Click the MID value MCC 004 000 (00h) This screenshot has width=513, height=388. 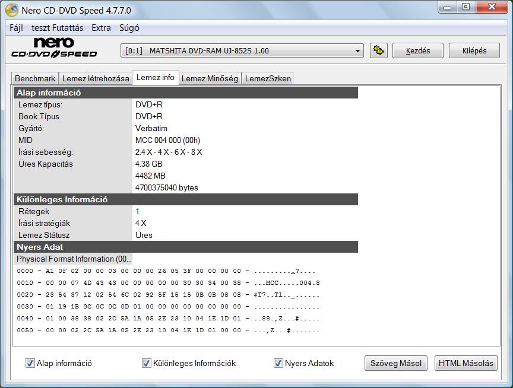point(167,140)
